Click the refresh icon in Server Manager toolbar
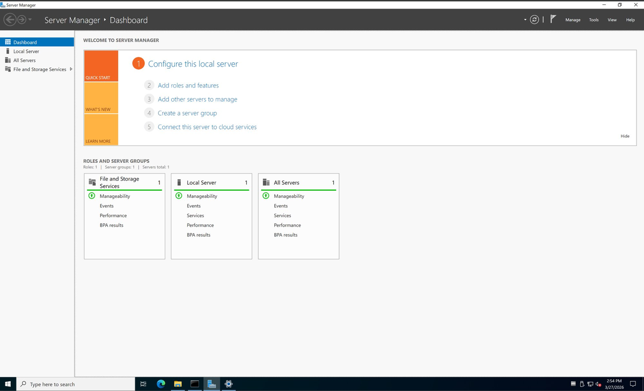 coord(535,19)
